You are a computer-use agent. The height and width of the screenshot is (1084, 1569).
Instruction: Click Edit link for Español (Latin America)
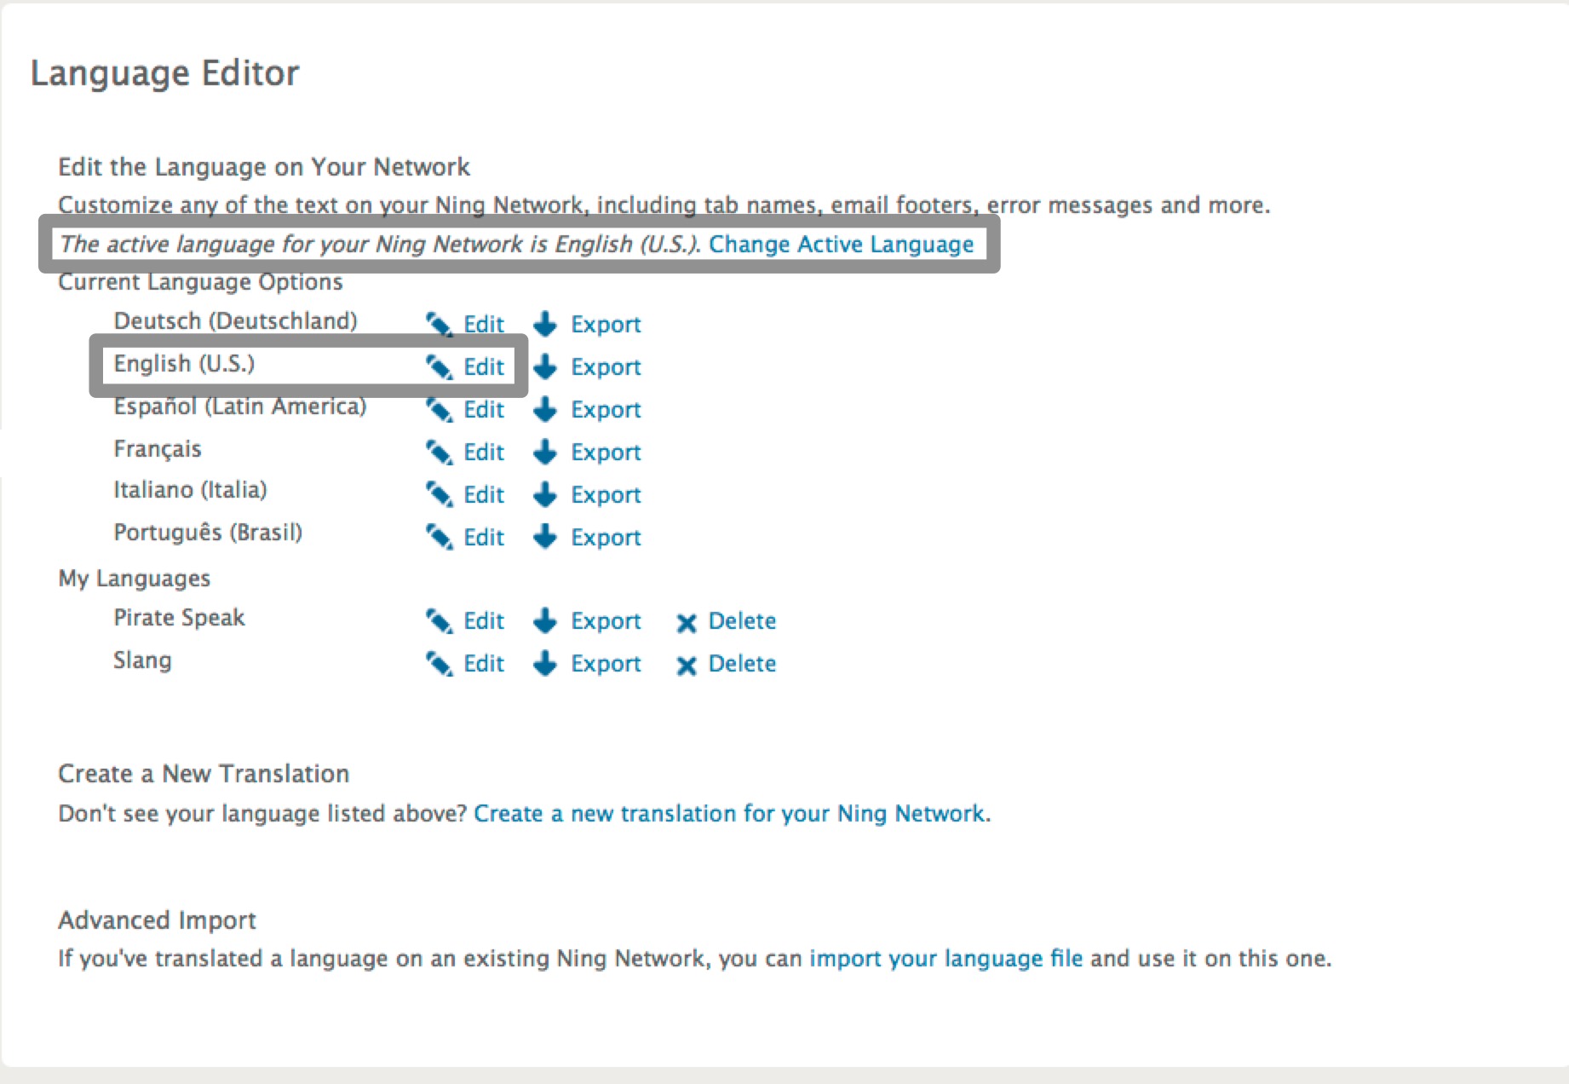(x=484, y=410)
